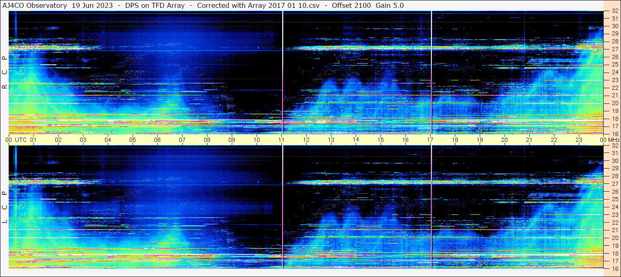
Task: Select hour "08" on the time axis
Action: 207,140
